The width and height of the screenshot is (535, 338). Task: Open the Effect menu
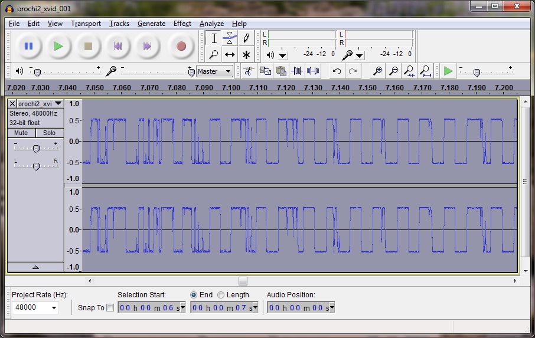[182, 24]
